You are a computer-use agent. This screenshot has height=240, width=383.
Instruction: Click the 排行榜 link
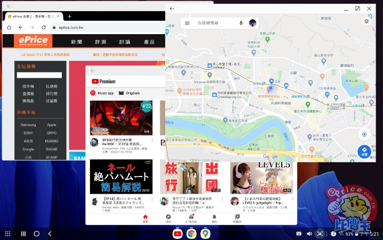coord(52,94)
